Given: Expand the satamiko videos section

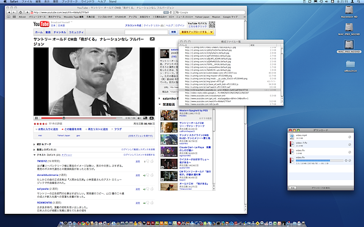Looking at the screenshot, I should click(160, 99).
